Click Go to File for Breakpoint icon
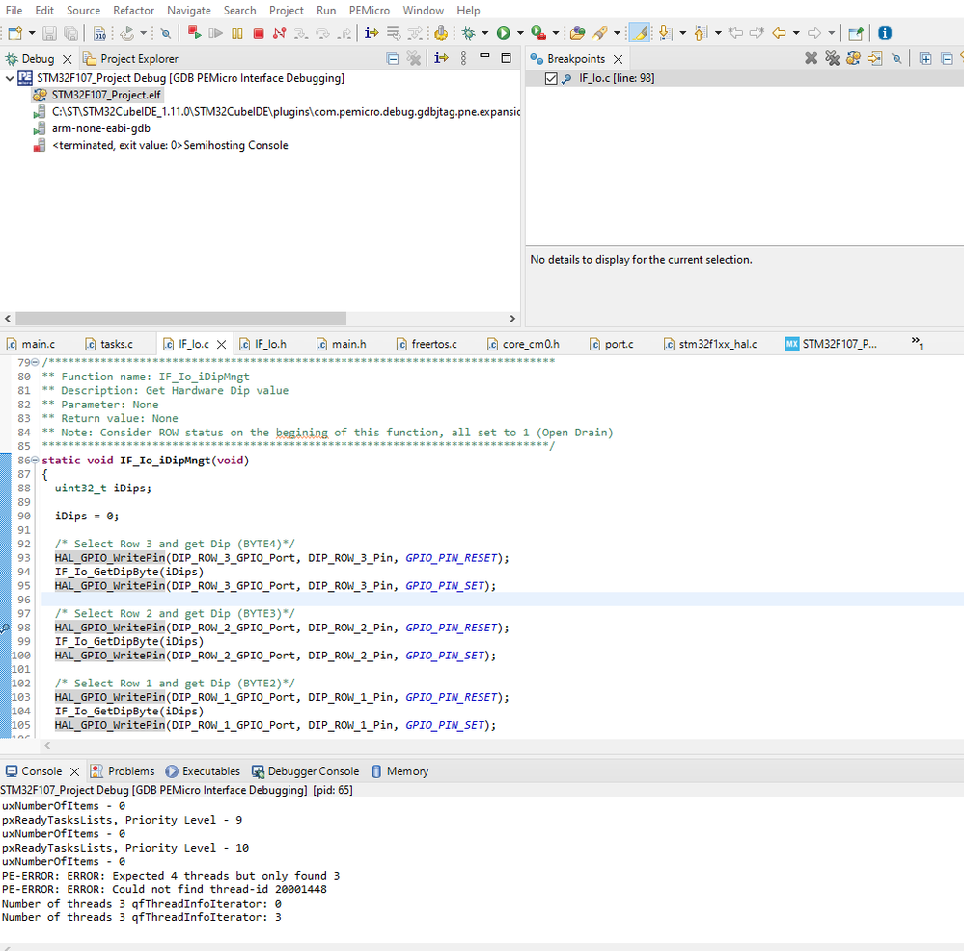Image resolution: width=964 pixels, height=951 pixels. pyautogui.click(x=874, y=59)
